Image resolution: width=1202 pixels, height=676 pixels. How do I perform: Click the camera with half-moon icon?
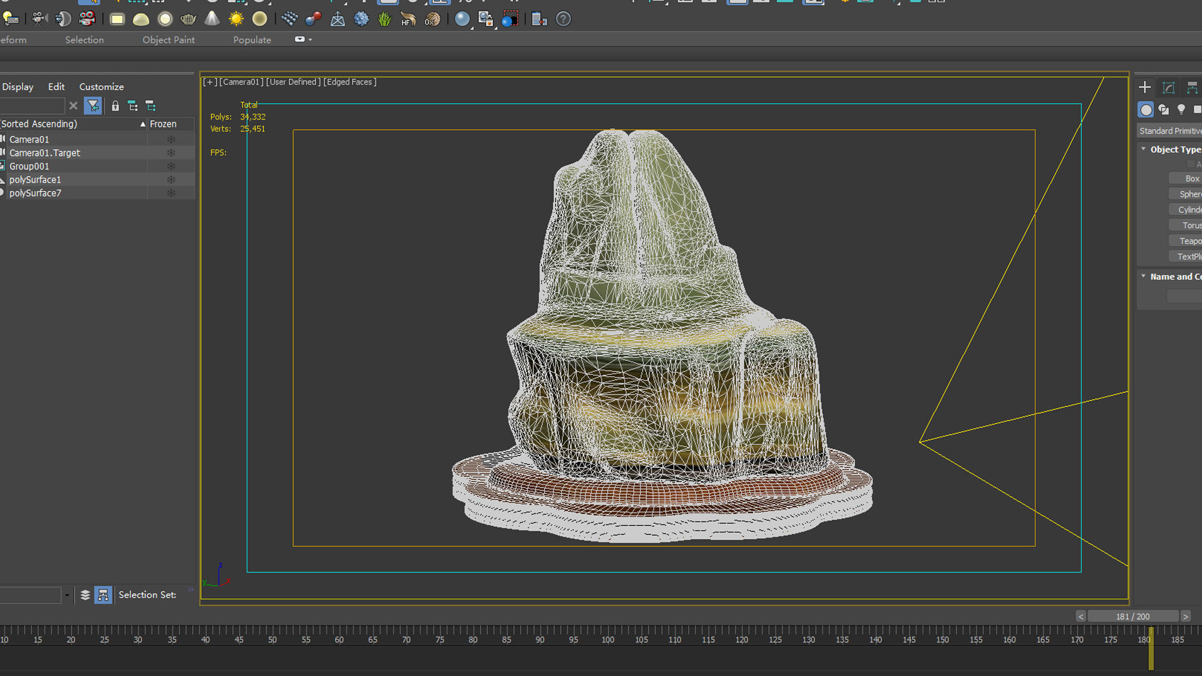(63, 19)
